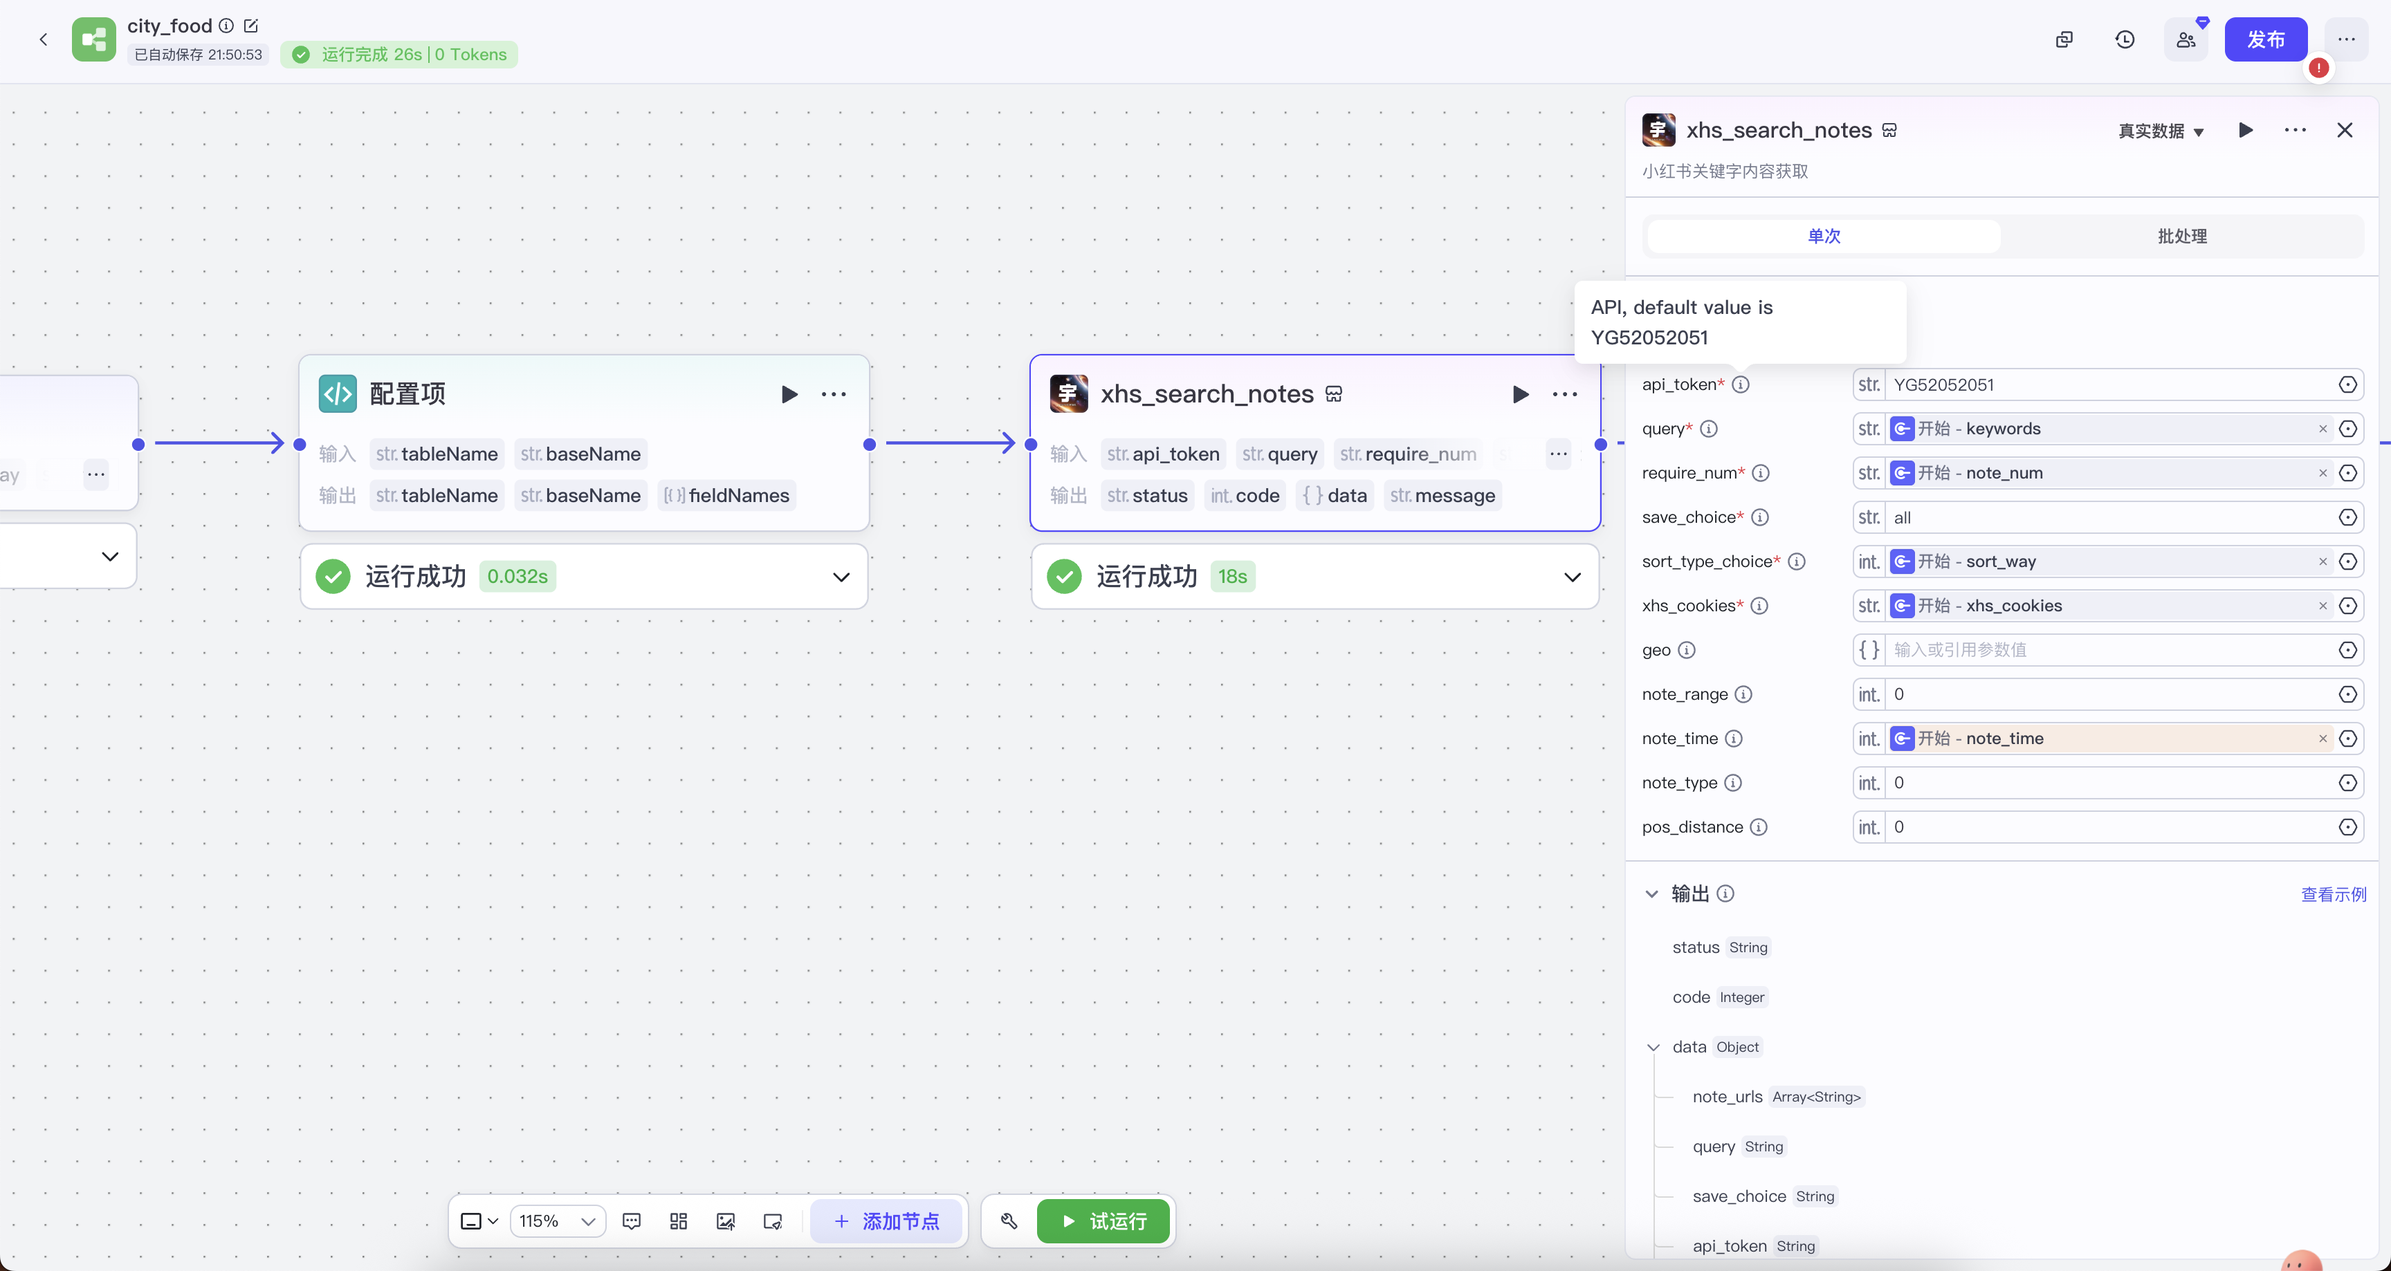Run the 配置项 node play button

(x=789, y=394)
